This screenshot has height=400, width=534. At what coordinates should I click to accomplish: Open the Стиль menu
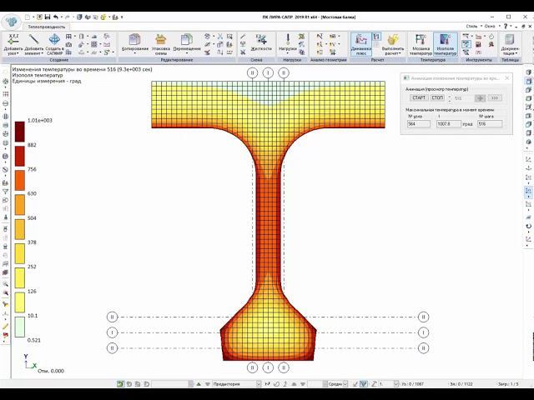coord(471,26)
